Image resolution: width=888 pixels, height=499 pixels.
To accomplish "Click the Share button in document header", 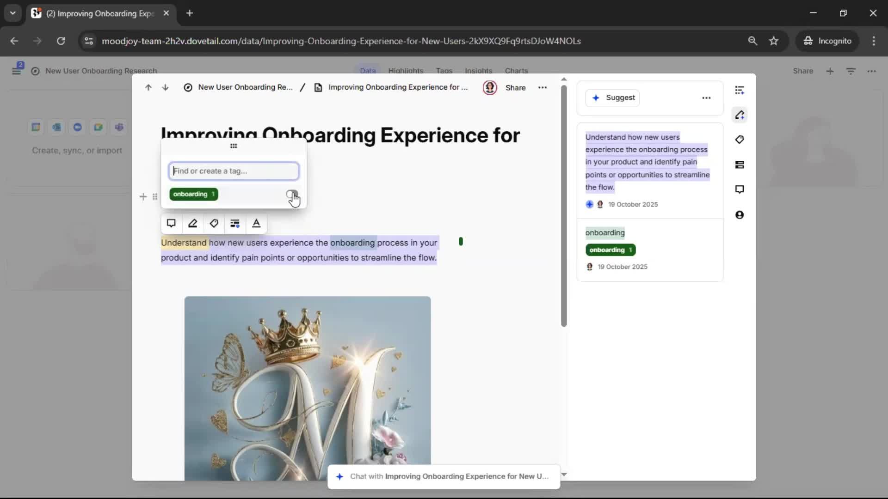I will pos(515,88).
